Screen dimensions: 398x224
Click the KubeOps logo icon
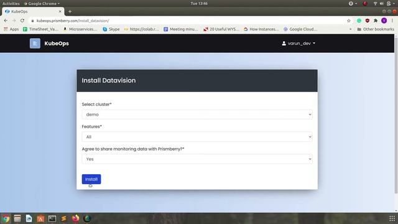pos(35,44)
